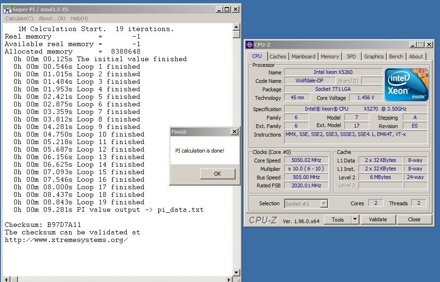Click the Super PI horizontal scrollbar left arrow
Viewport: 440px width, 282px height.
click(6, 279)
